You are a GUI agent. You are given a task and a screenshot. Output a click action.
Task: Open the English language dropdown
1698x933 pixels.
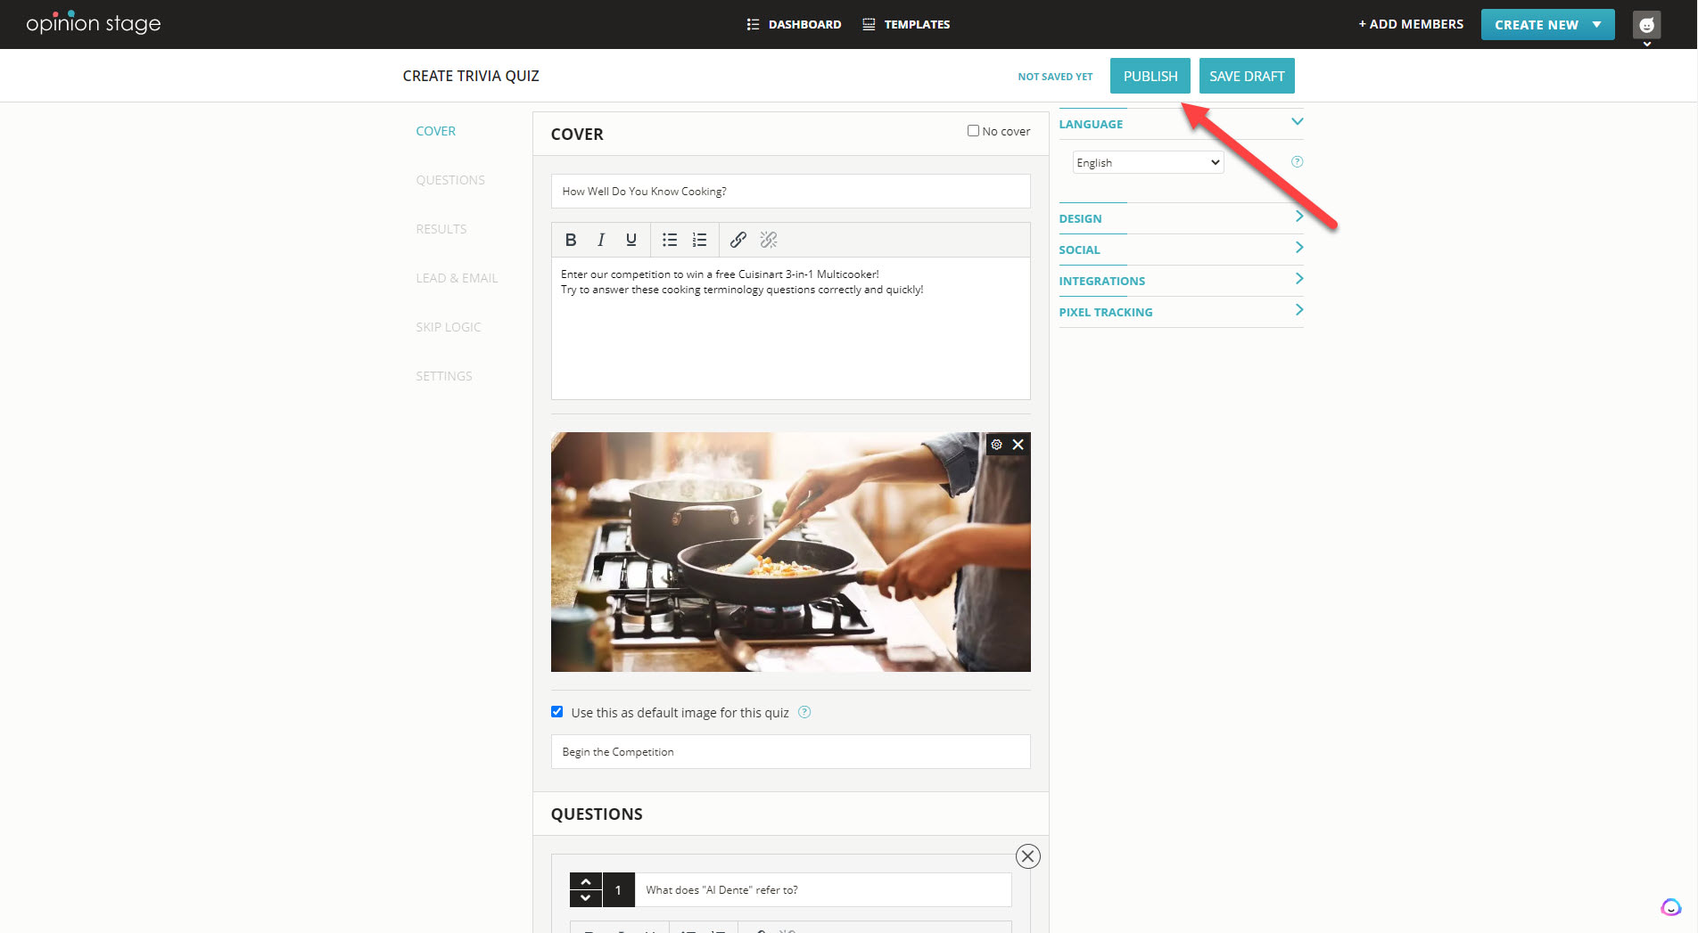(1148, 162)
